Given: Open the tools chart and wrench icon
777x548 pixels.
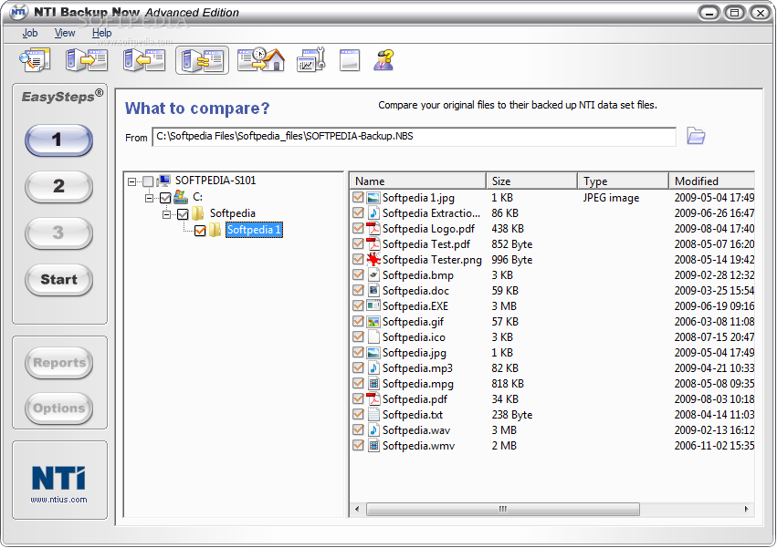Looking at the screenshot, I should click(311, 60).
